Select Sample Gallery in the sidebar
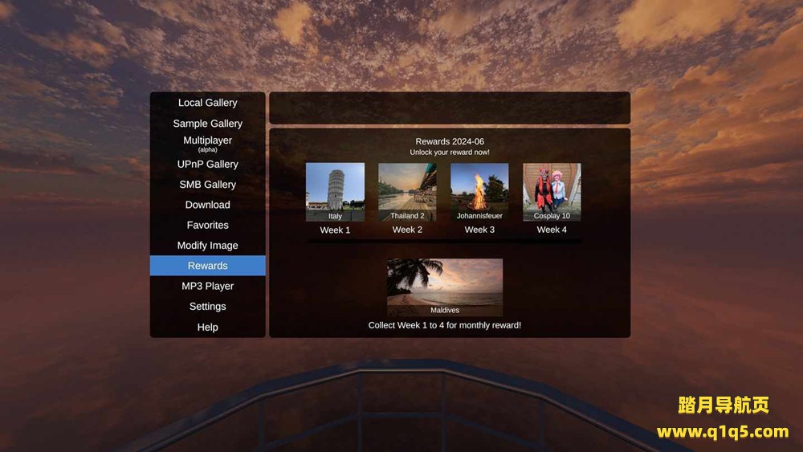The width and height of the screenshot is (803, 452). click(207, 124)
